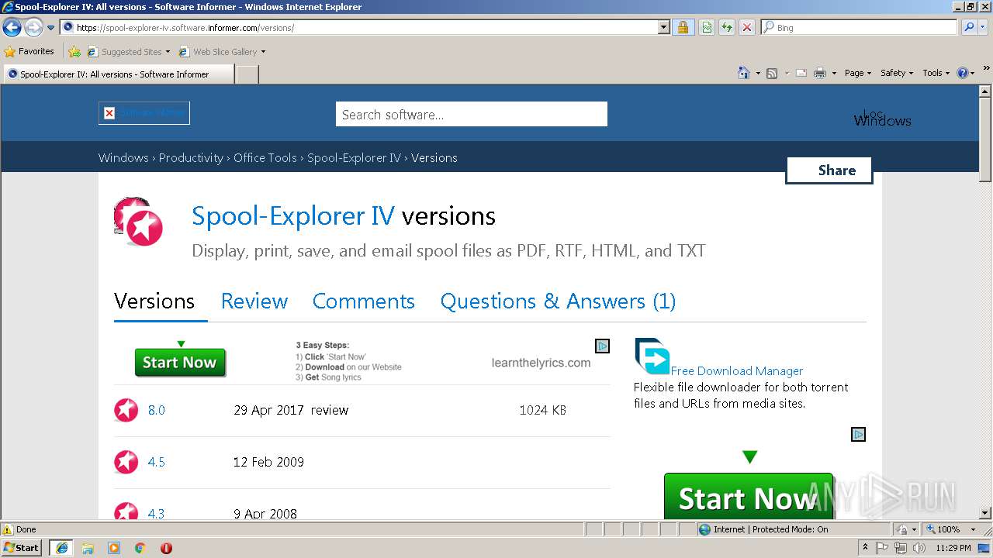View the security lock report icon
Image resolution: width=993 pixels, height=558 pixels.
pos(683,28)
